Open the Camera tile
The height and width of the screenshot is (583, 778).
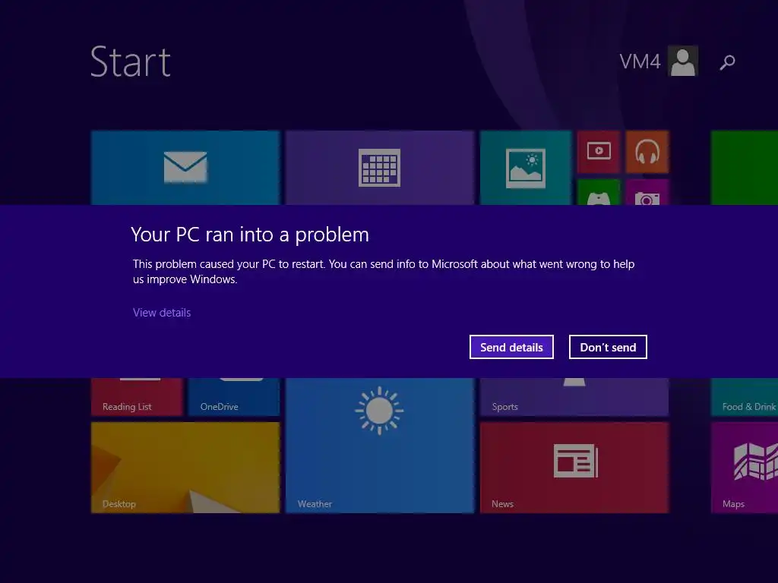pos(647,192)
